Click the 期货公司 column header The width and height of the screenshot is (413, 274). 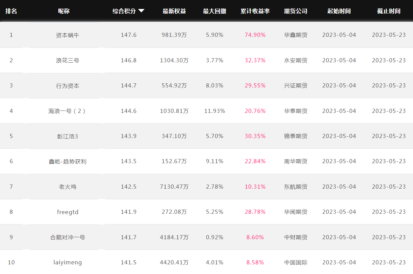point(296,11)
